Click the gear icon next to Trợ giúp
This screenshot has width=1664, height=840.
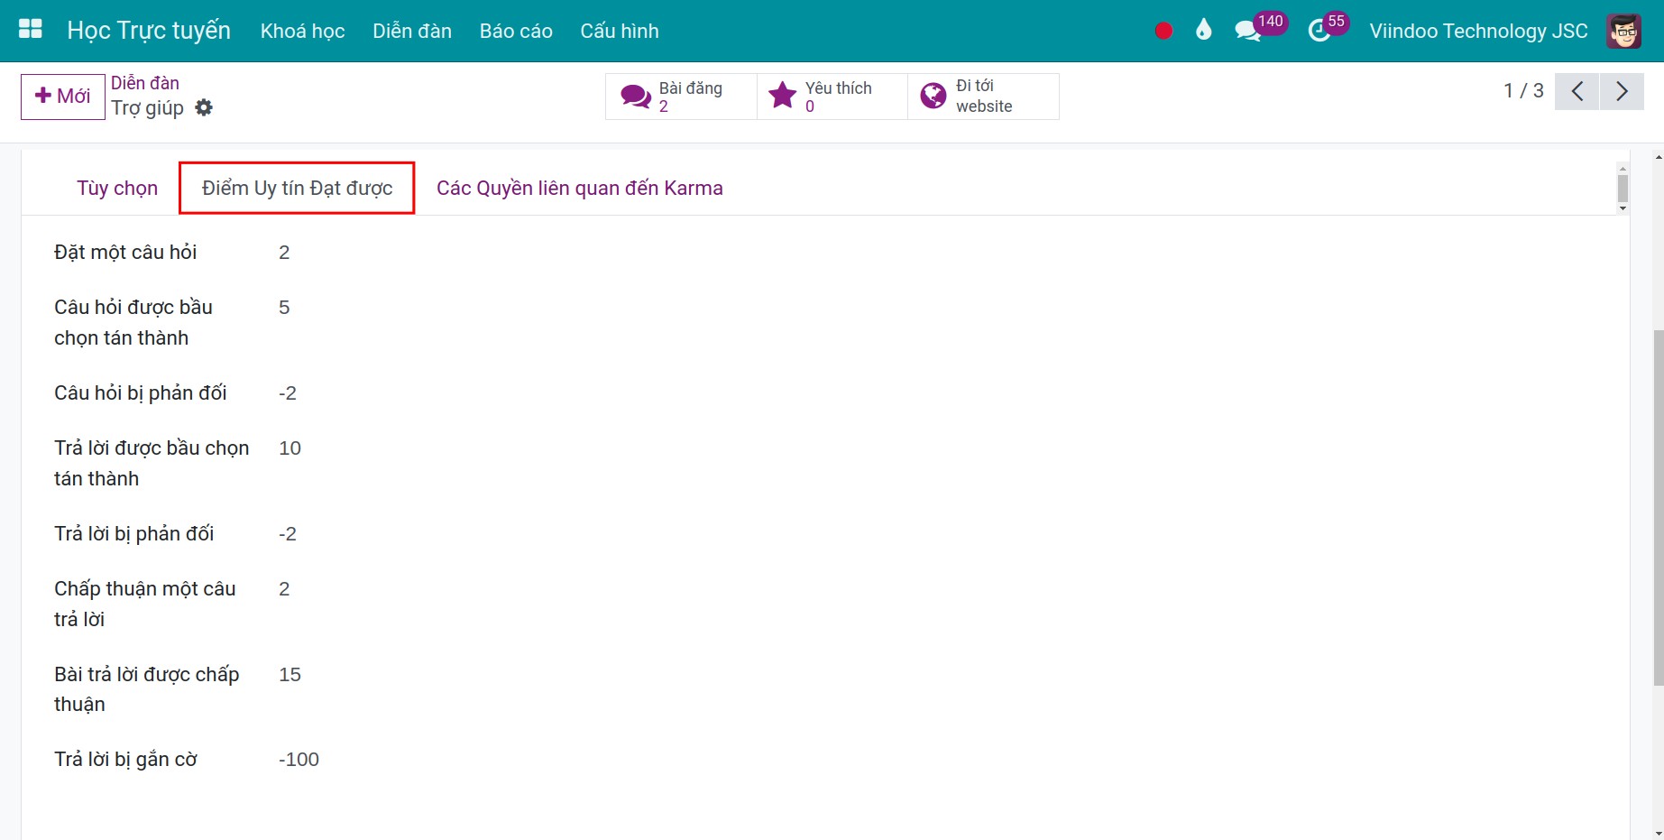[204, 107]
